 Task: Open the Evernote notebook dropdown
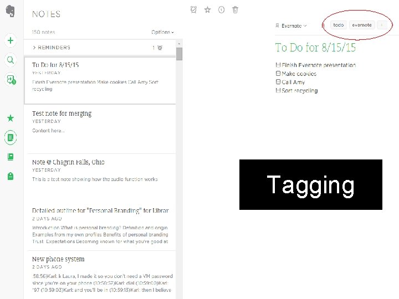[x=294, y=25]
